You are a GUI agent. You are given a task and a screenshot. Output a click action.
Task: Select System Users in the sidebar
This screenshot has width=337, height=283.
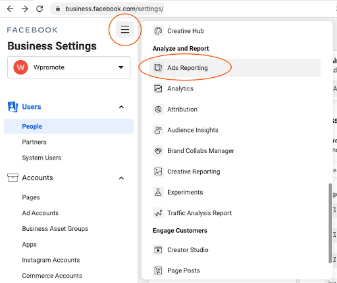coord(41,158)
